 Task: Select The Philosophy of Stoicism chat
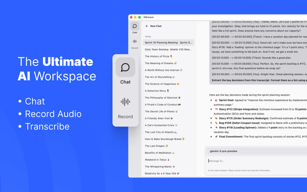click(x=163, y=98)
